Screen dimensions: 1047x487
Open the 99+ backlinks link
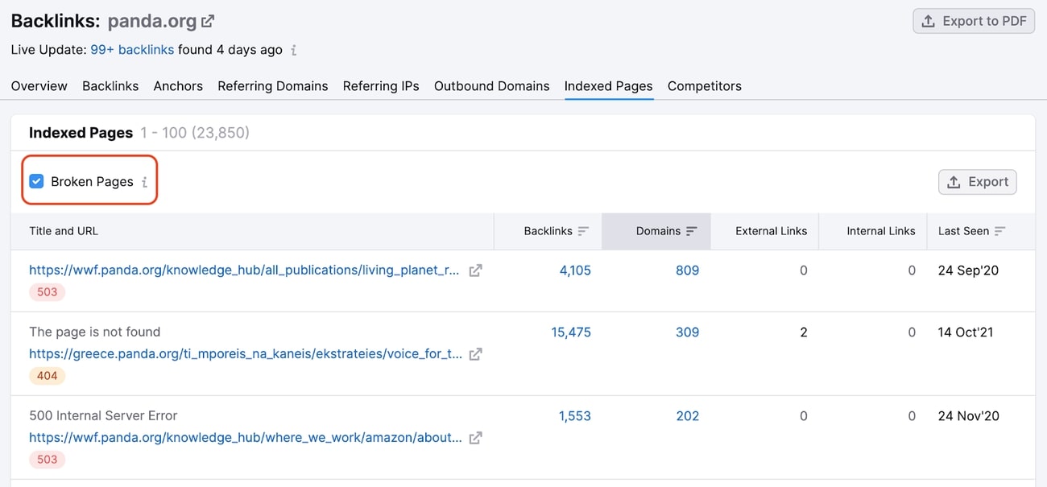pos(132,50)
